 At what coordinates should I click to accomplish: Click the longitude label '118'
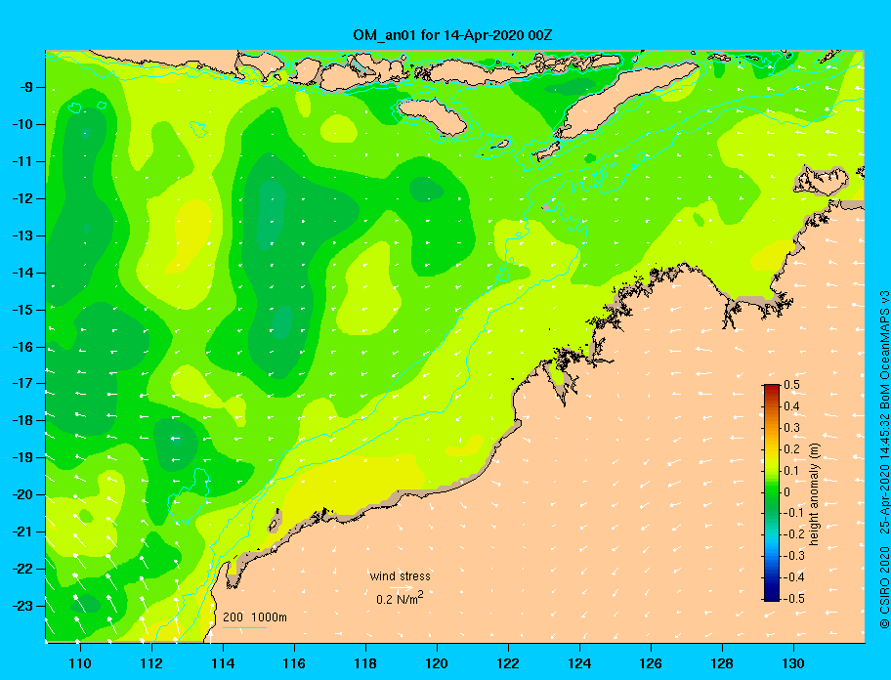point(365,663)
